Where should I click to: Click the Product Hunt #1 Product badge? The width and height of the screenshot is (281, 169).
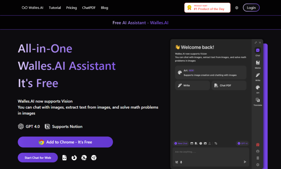pos(207,8)
